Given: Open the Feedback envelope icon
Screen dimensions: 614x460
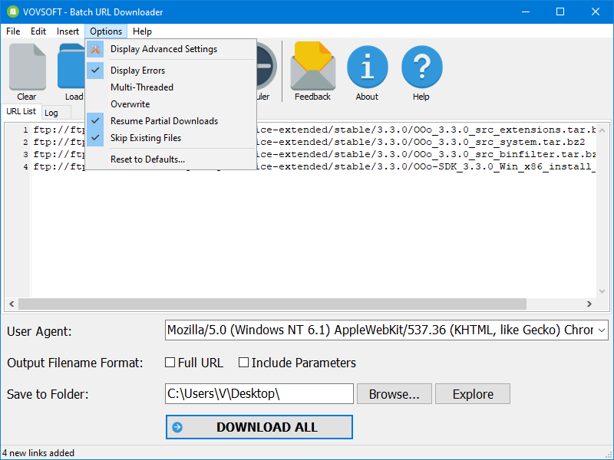Looking at the screenshot, I should point(313,66).
